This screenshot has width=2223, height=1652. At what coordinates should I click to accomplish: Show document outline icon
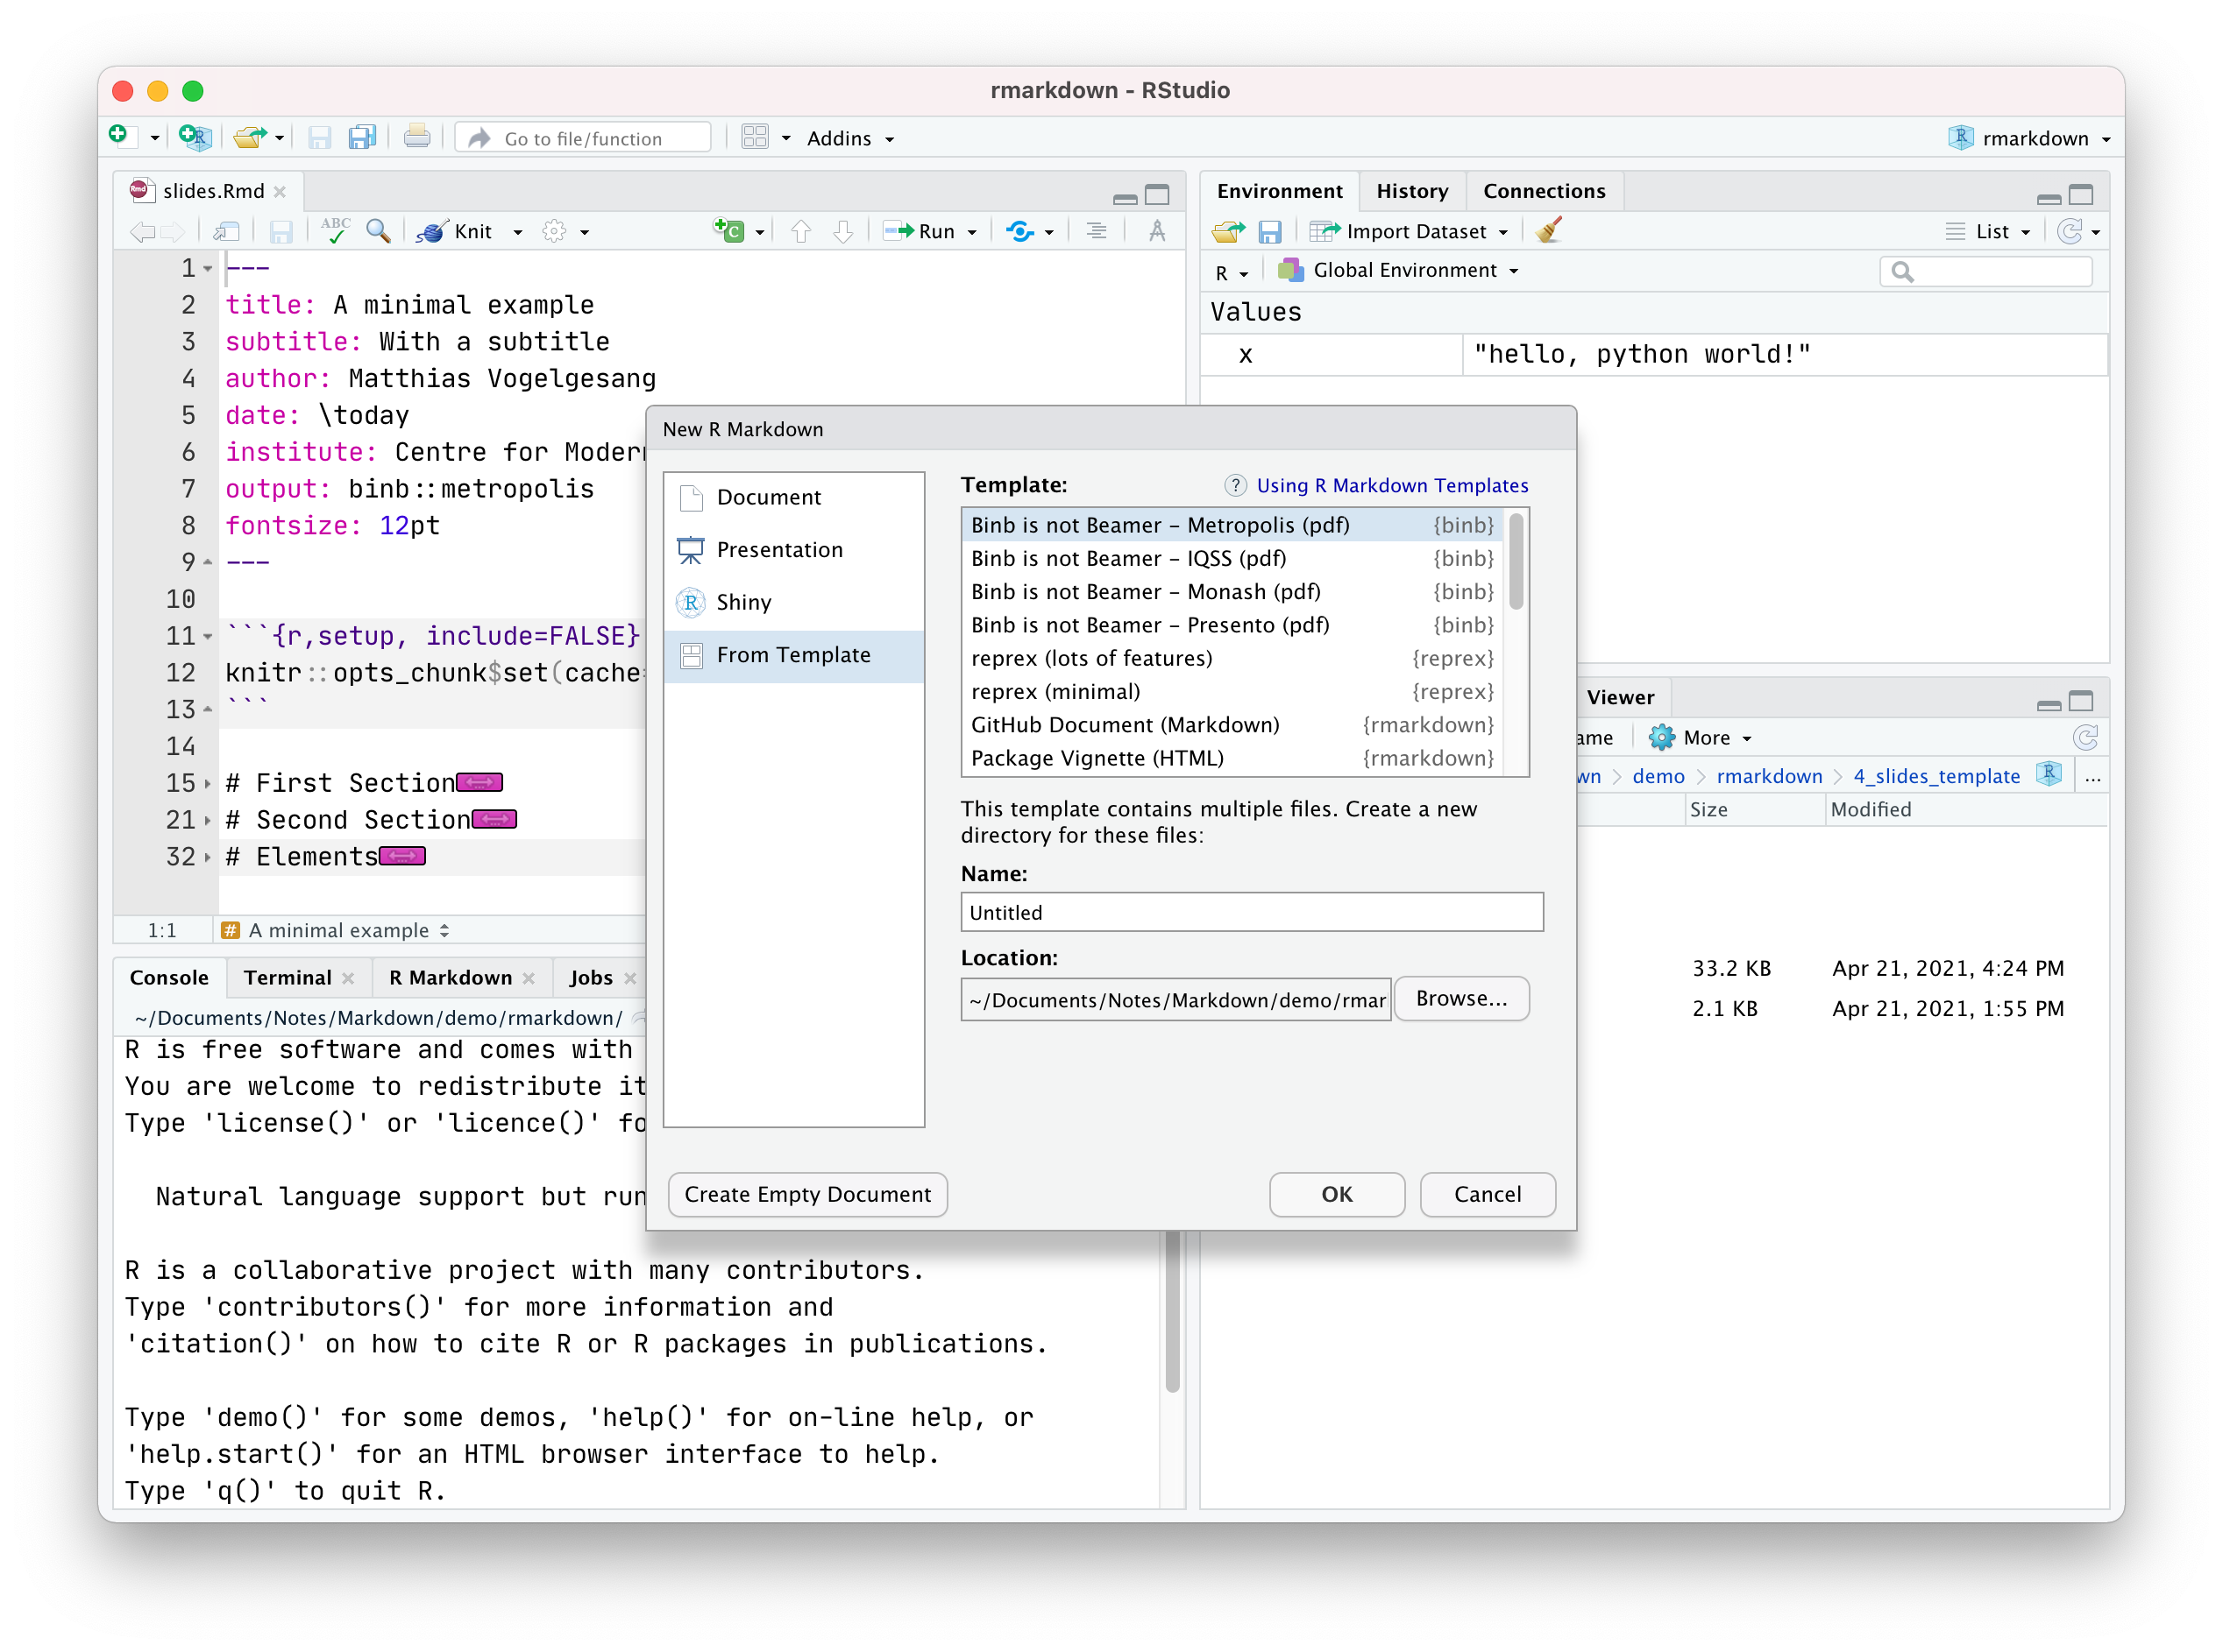click(x=1097, y=231)
